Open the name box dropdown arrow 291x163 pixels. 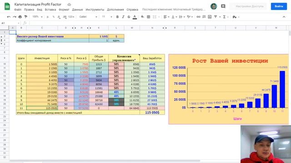pos(19,23)
